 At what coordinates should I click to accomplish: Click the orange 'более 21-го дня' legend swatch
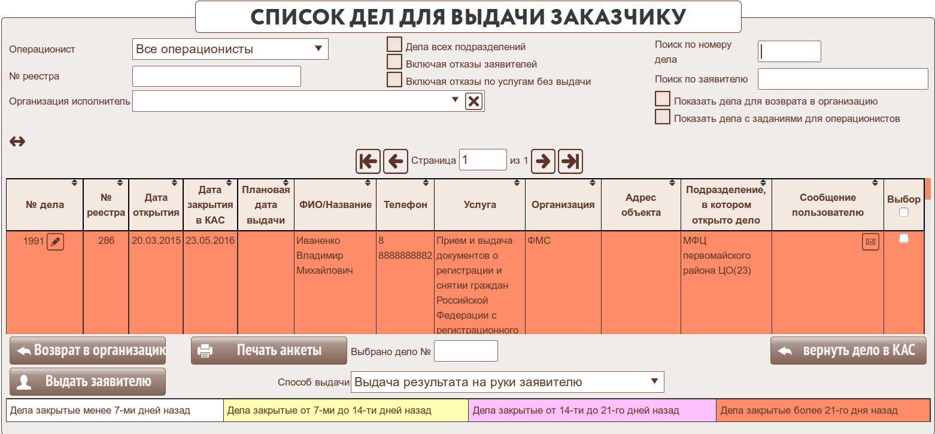tap(822, 411)
